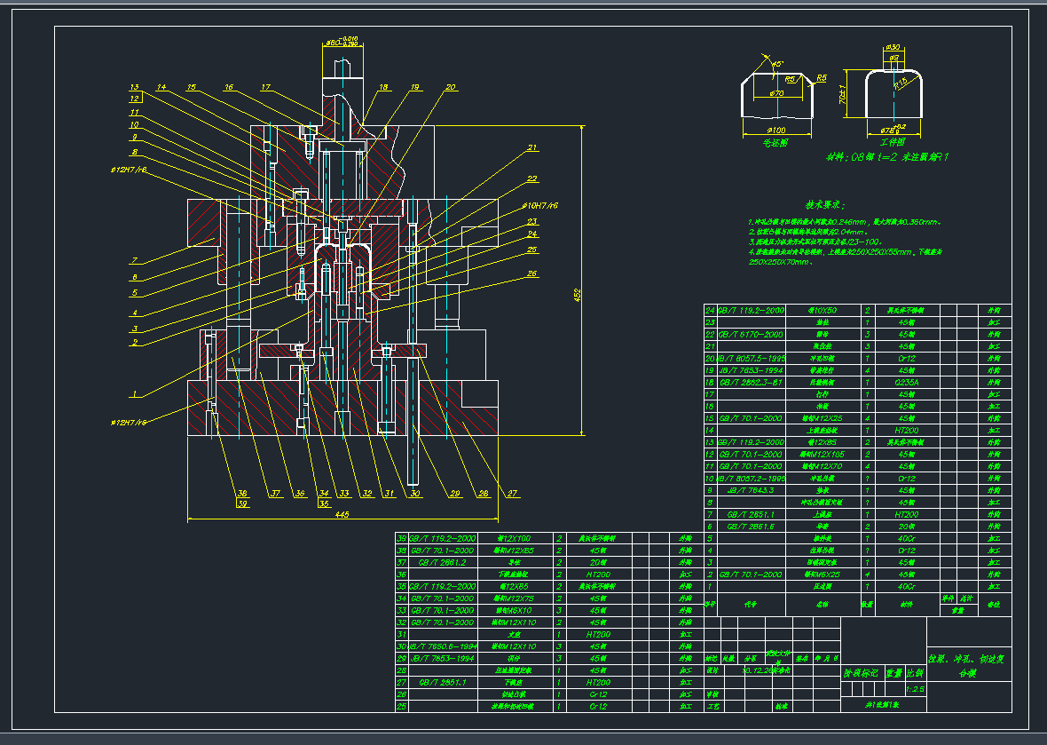The width and height of the screenshot is (1047, 745).
Task: Select leader callout number 20 above the assembly
Action: [x=451, y=87]
